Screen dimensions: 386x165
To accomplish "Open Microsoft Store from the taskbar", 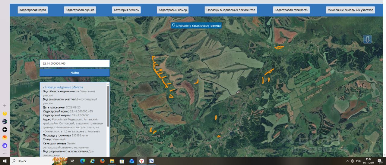I will (x=122, y=161).
